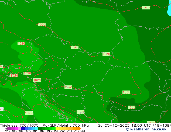Screen dimensions: 171x132
Task: Select the first yellow legend swatch
Action: coord(57,128)
